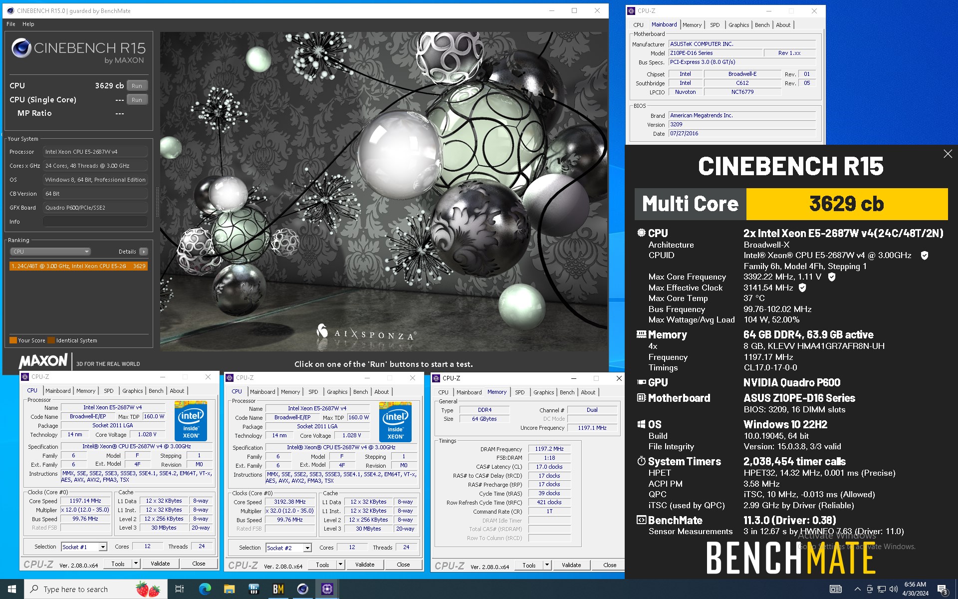The image size is (958, 599).
Task: Click the Details arrow button in Ranking
Action: (144, 252)
